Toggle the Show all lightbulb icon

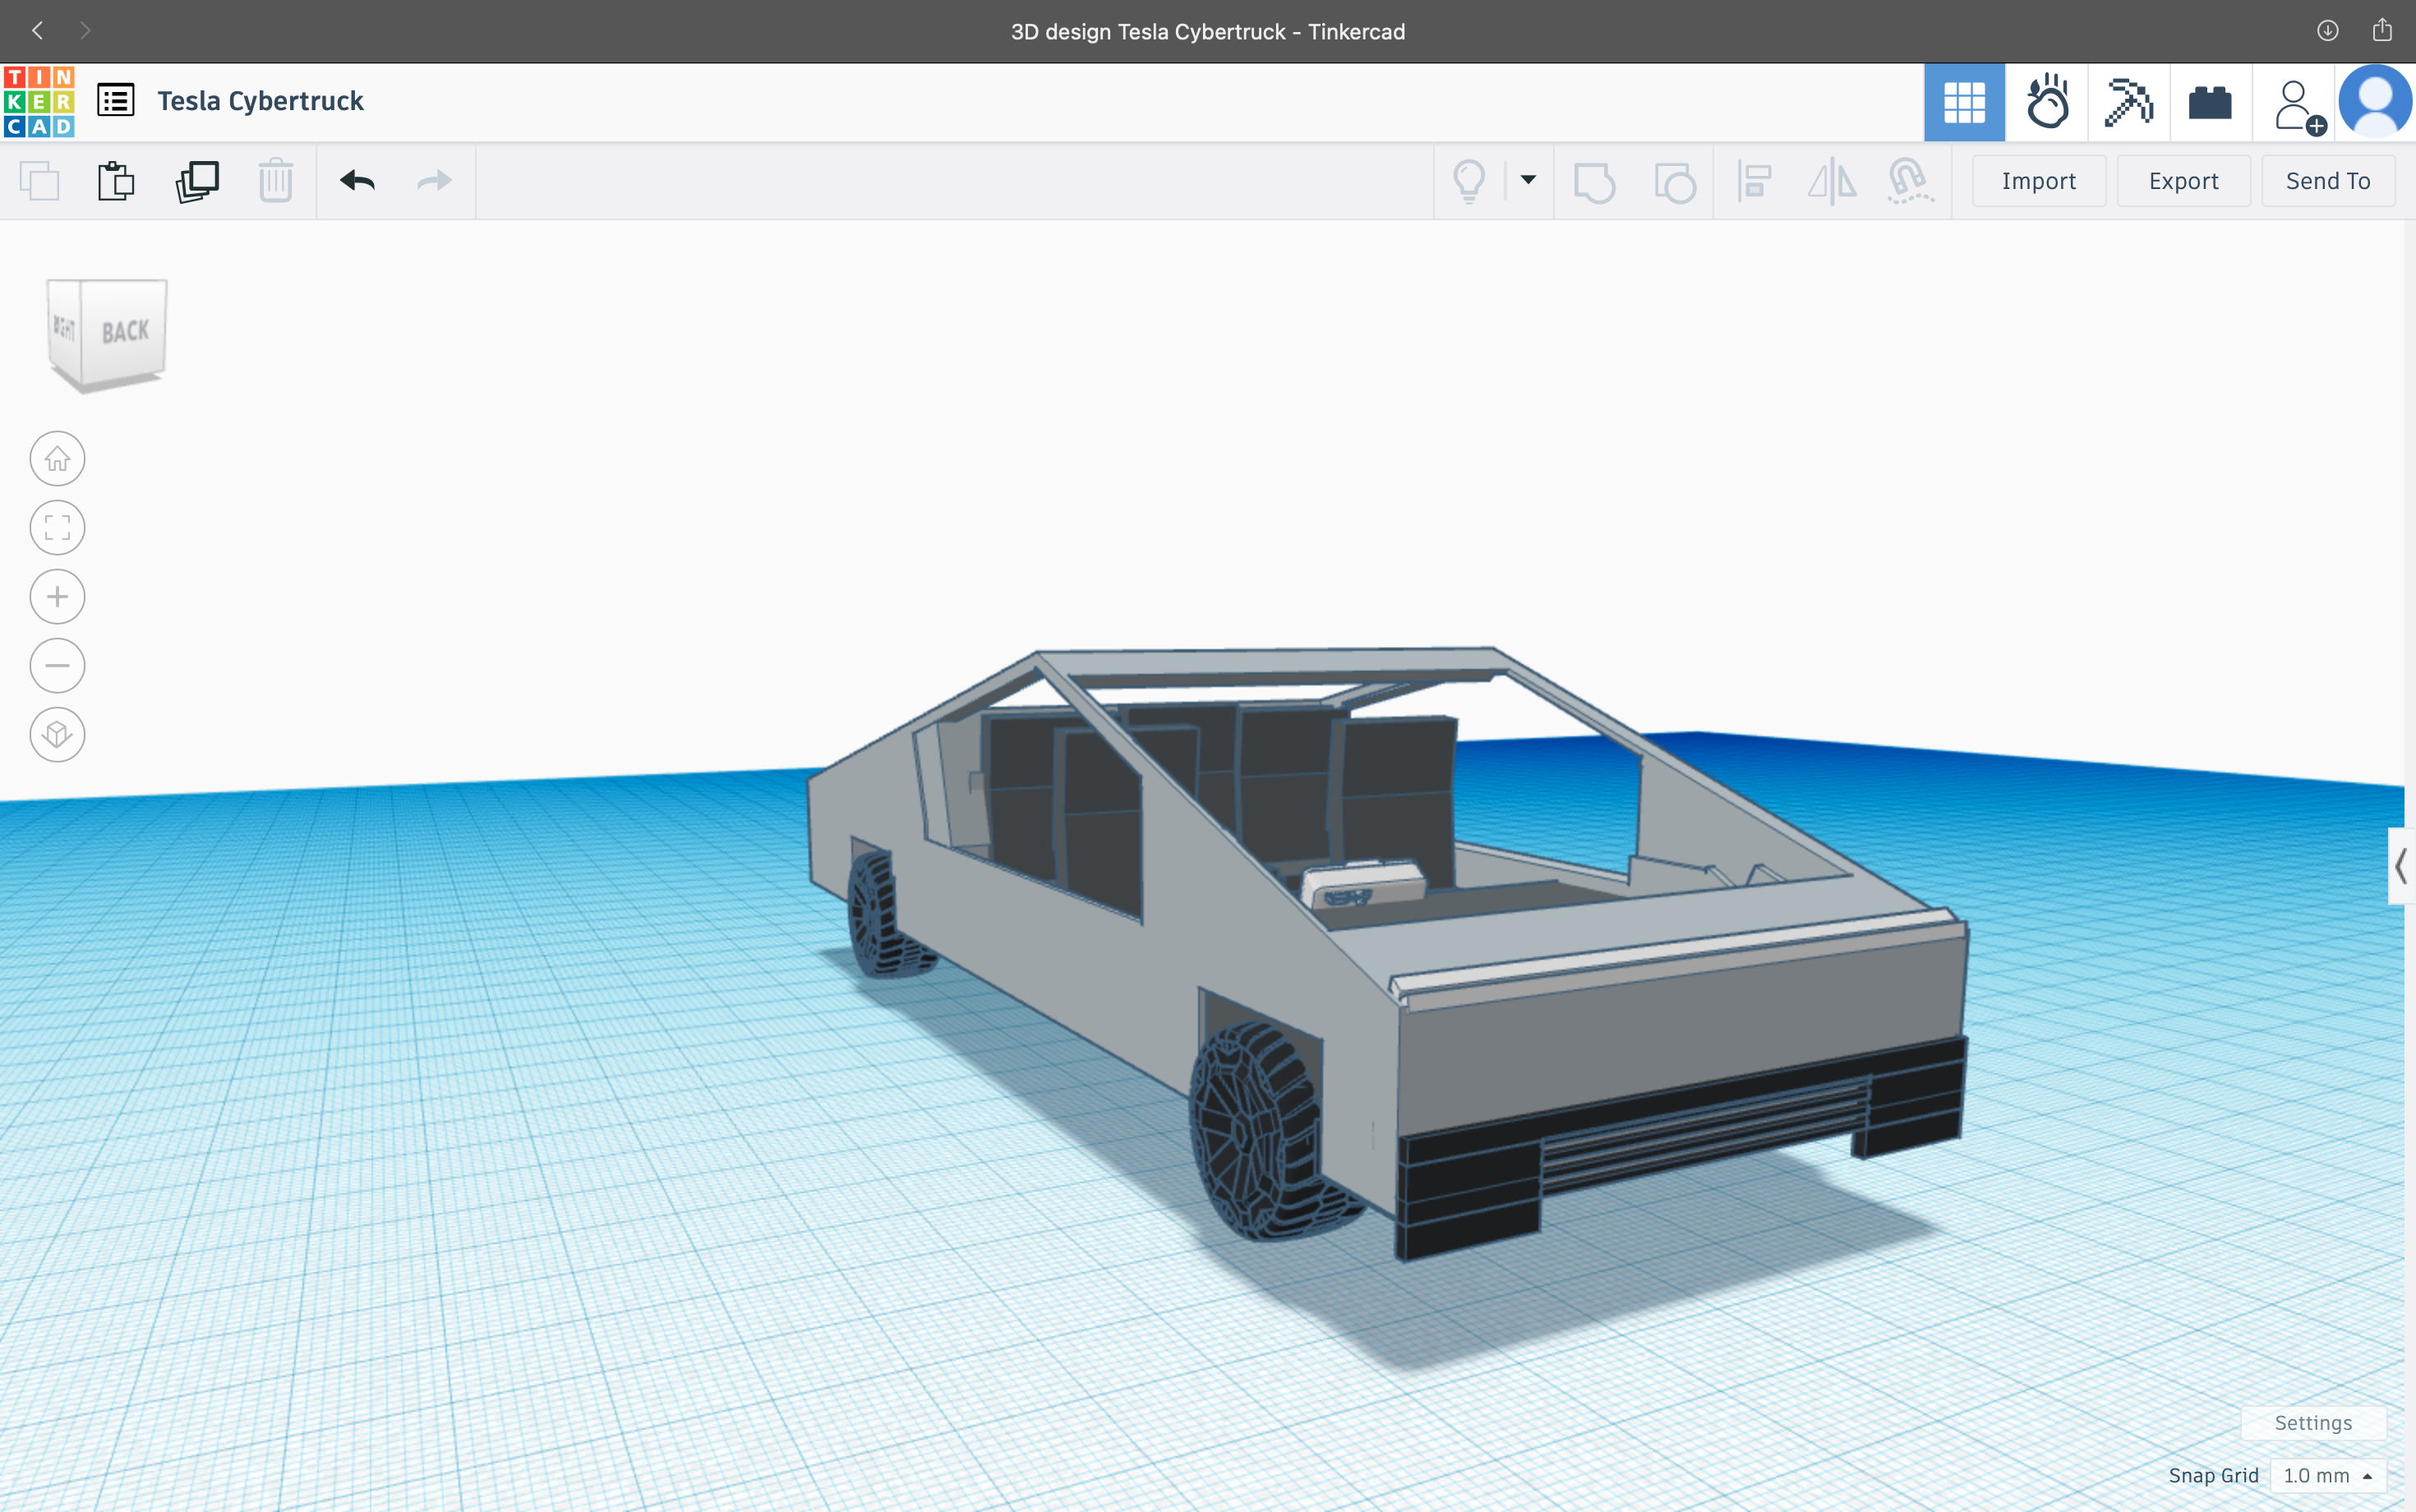click(1469, 181)
